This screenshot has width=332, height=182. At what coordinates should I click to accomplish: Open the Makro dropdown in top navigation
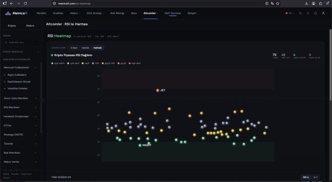coord(75,13)
